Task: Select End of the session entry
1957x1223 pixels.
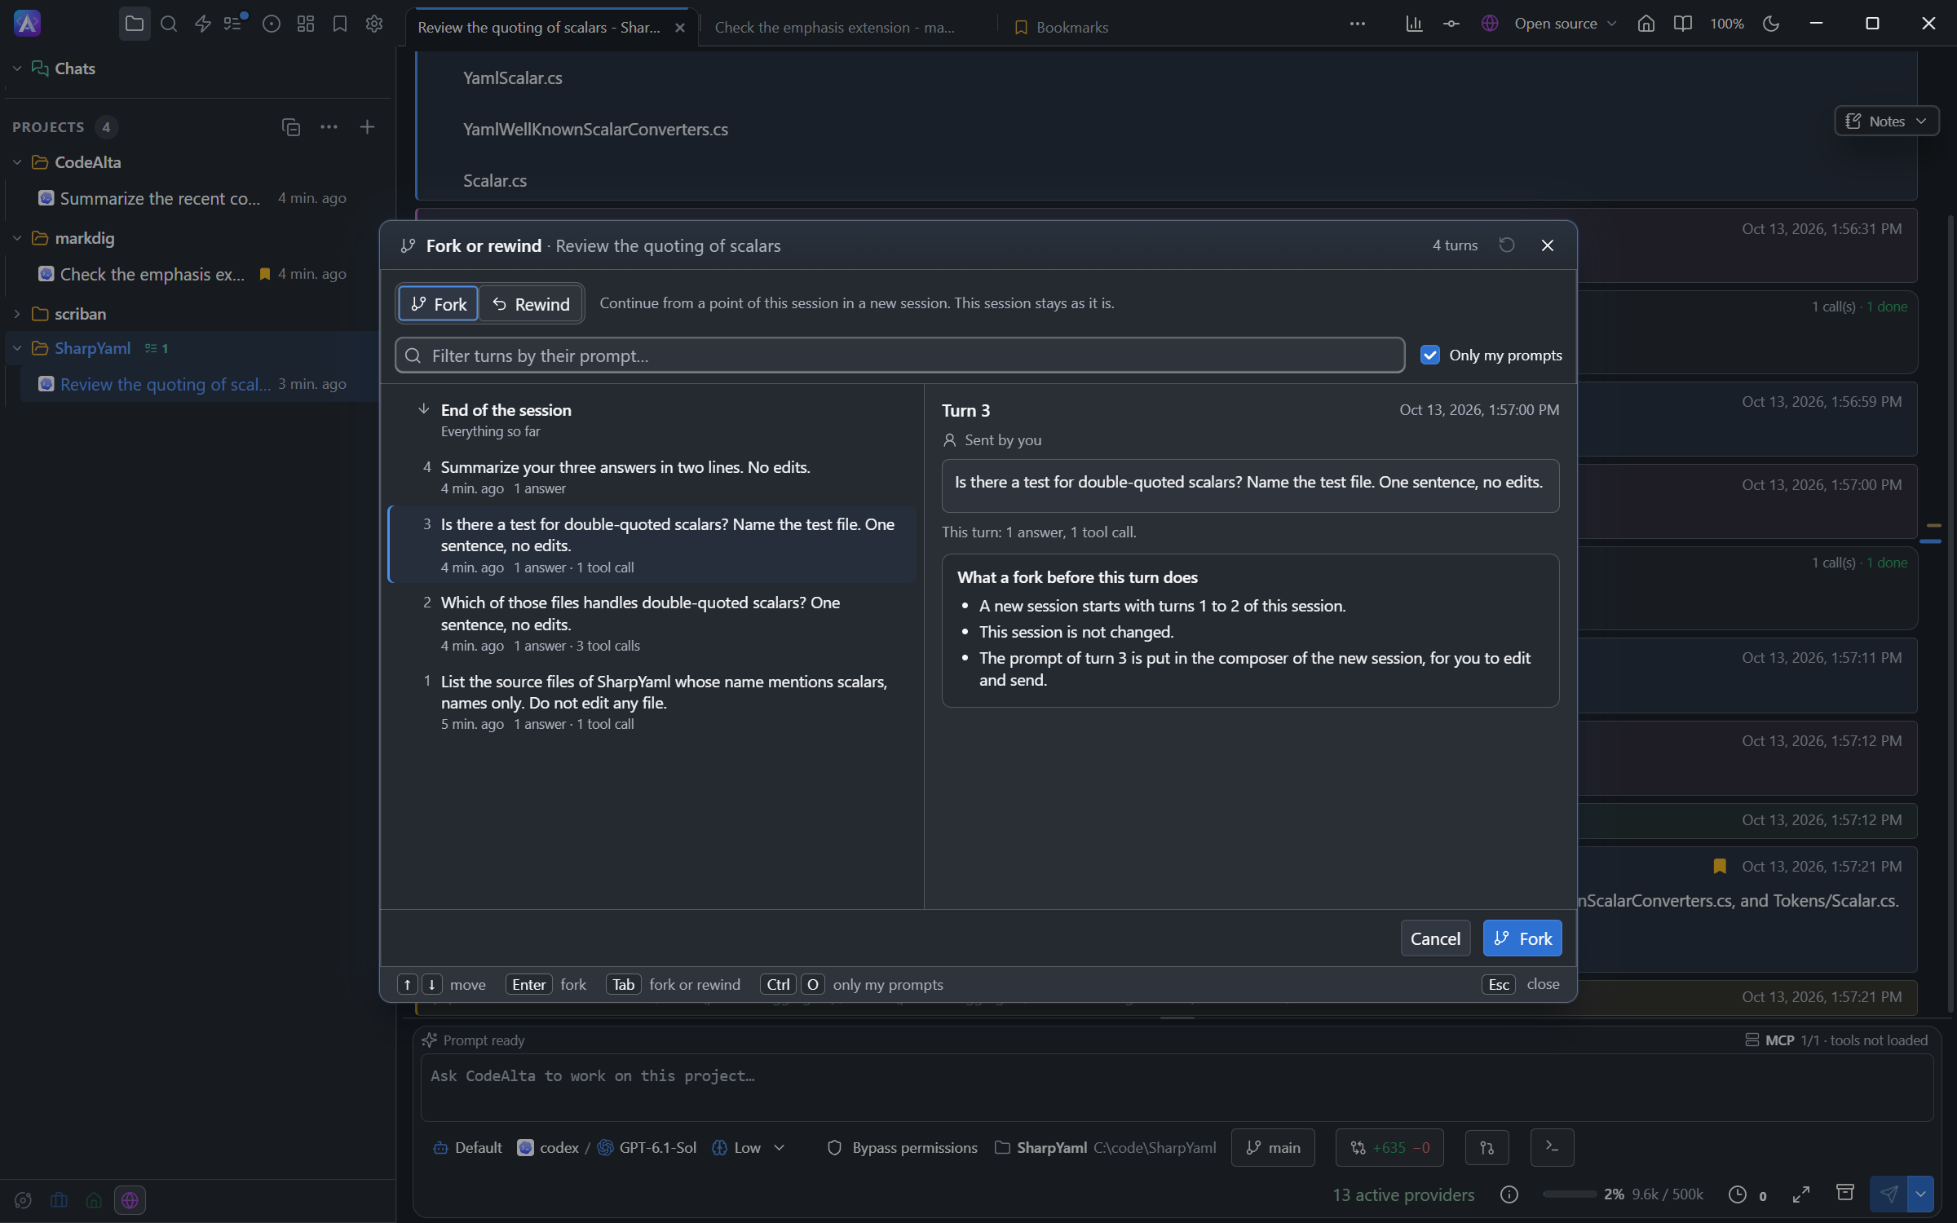Action: (652, 419)
